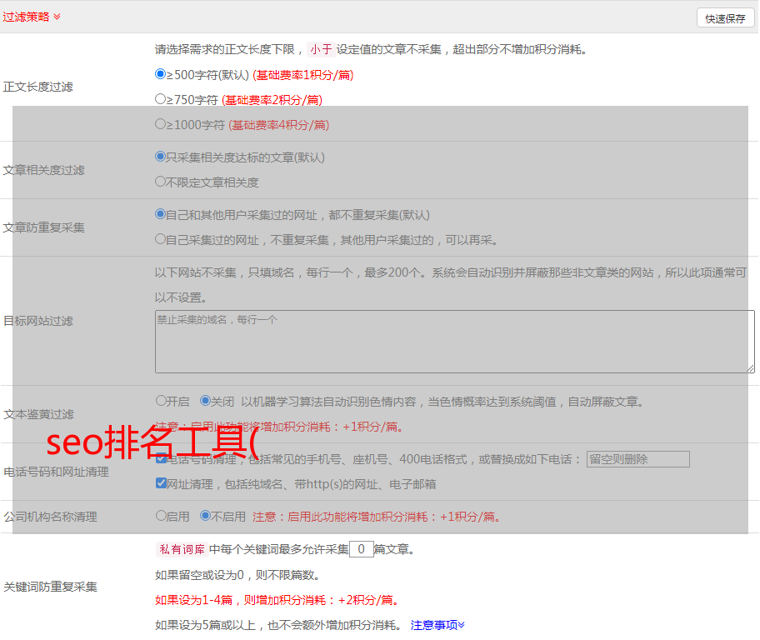Screen dimensions: 760x640
Task: Turn on 文本鉴黄过滤 with 开启 radio
Action: pos(161,401)
